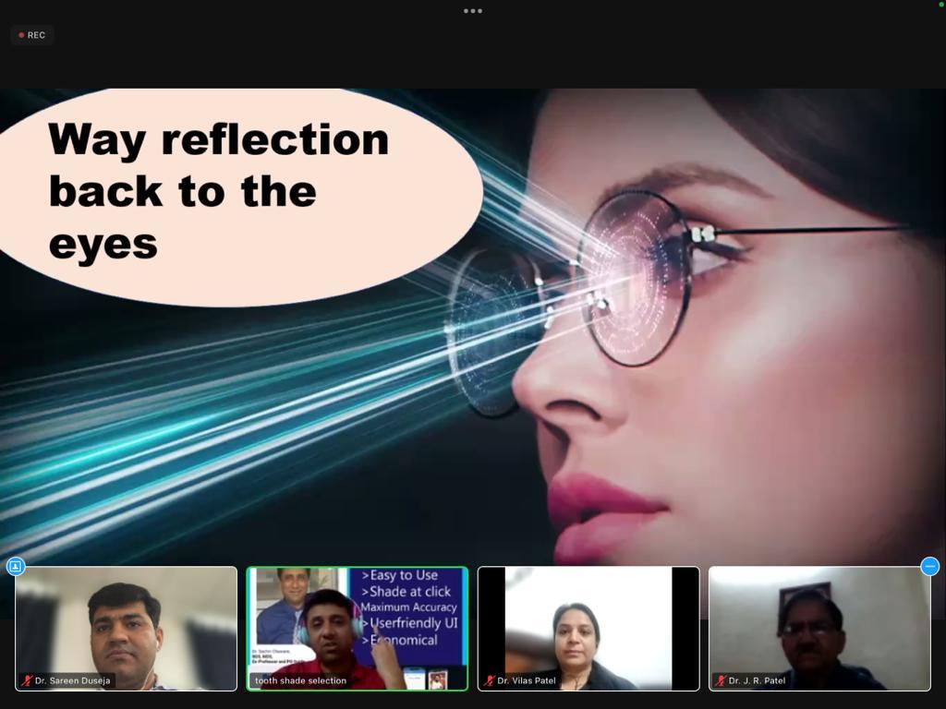946x709 pixels.
Task: Collapse the thumbnail strip with the blue minimize button
Action: pyautogui.click(x=929, y=566)
